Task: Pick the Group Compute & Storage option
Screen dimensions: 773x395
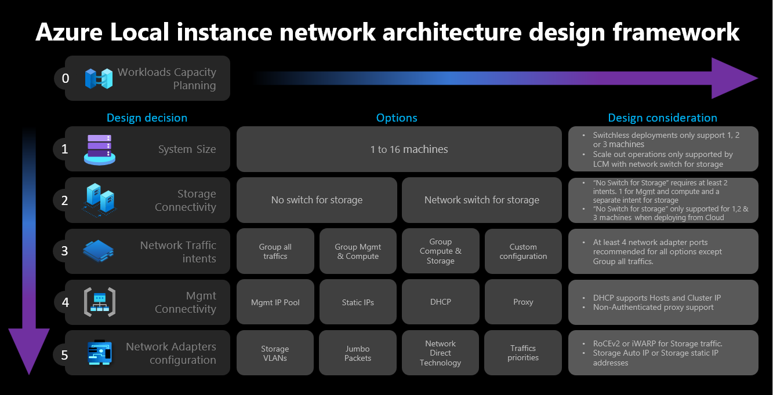Action: (440, 251)
